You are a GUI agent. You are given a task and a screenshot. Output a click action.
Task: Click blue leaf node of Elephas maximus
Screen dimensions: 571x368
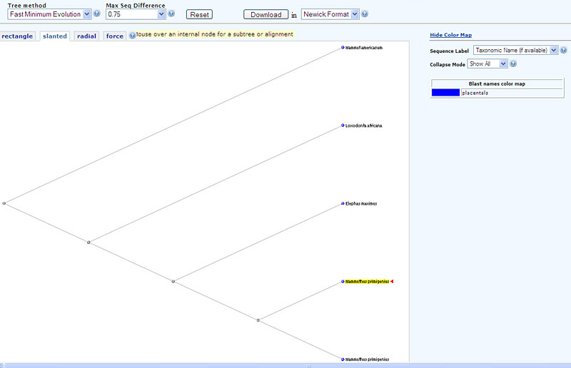343,203
